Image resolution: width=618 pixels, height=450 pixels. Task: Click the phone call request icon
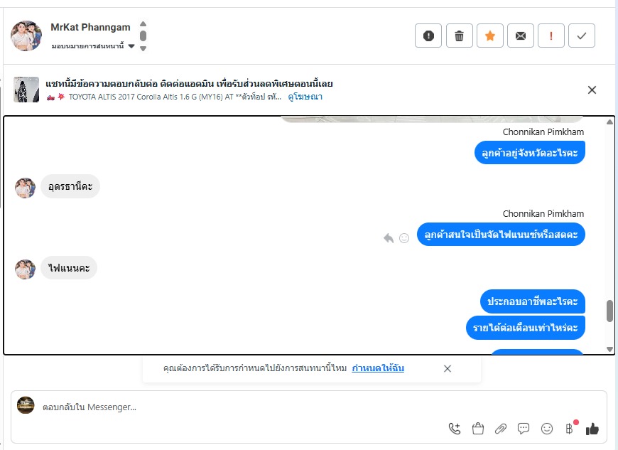pyautogui.click(x=455, y=429)
